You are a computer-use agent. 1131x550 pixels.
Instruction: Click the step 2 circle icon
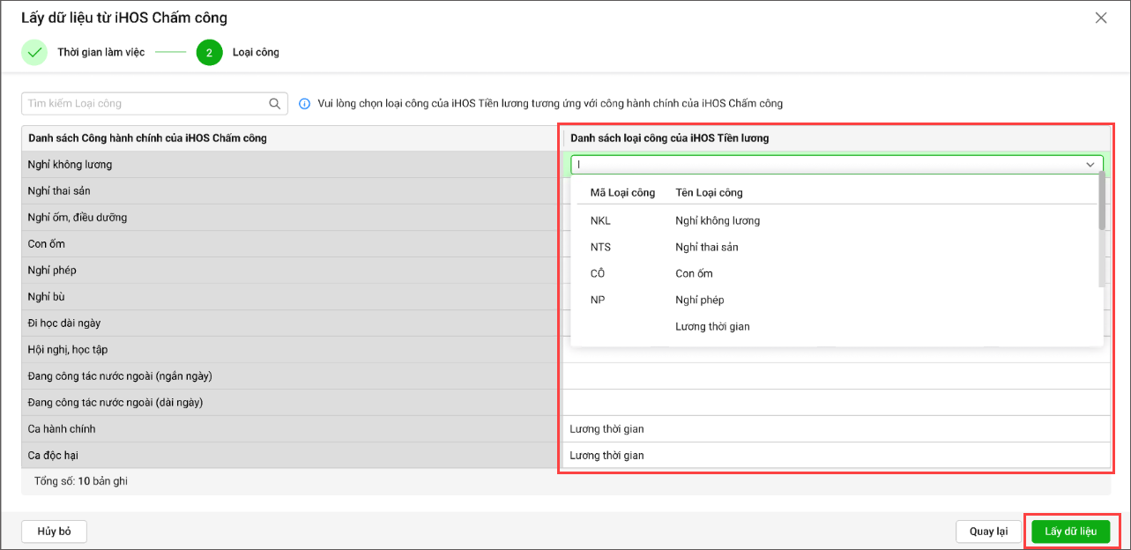pyautogui.click(x=210, y=53)
